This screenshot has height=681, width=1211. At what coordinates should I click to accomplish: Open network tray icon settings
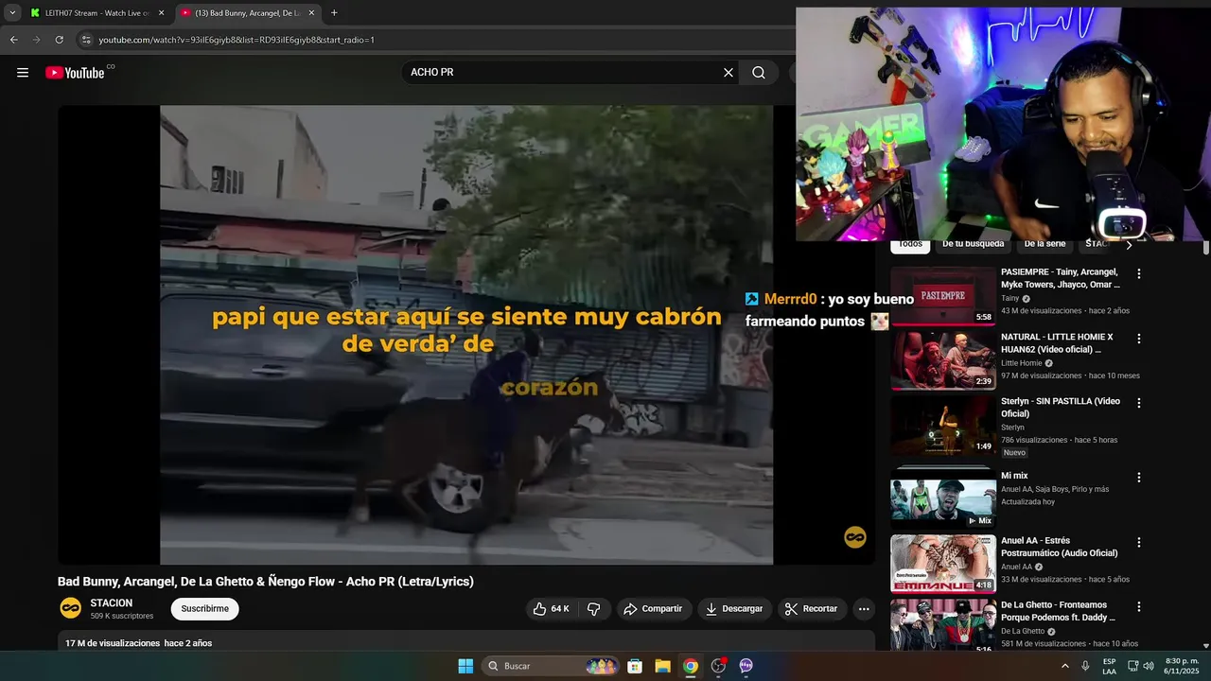click(x=1133, y=666)
